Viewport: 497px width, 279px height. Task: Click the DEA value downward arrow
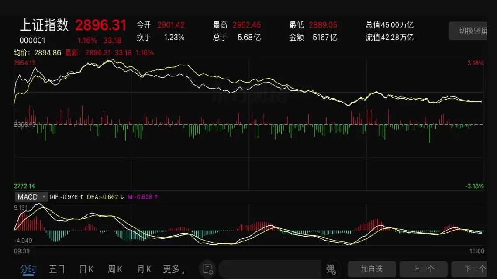pos(122,197)
